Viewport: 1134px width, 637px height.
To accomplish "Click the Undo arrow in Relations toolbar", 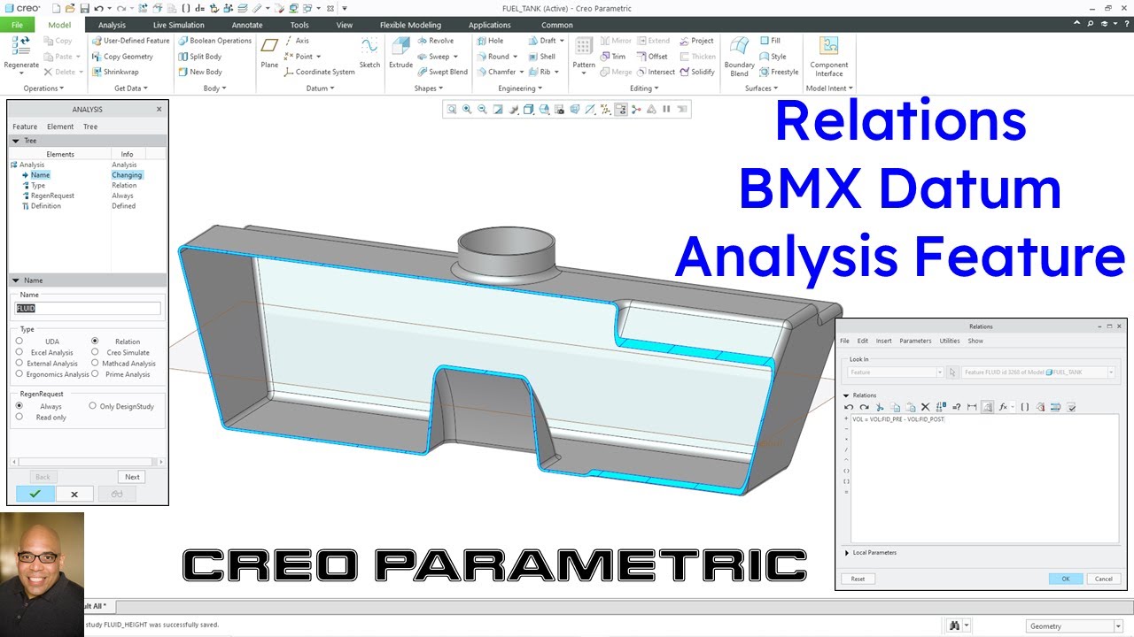I will [x=849, y=407].
